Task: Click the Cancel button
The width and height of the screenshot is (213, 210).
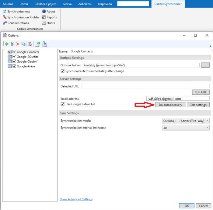Action: (204, 206)
